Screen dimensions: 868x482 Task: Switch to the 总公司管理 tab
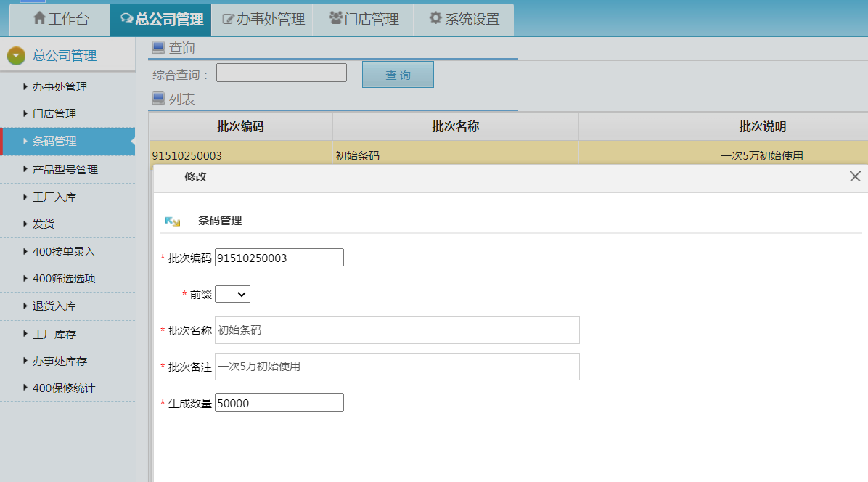tap(161, 20)
